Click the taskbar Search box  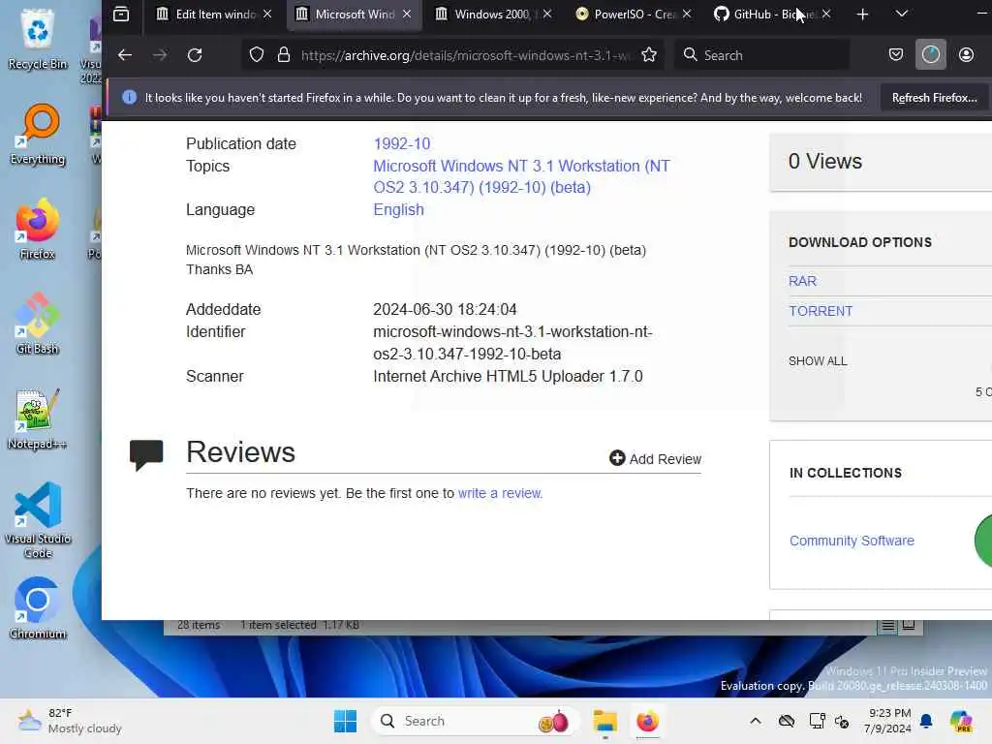pos(475,721)
